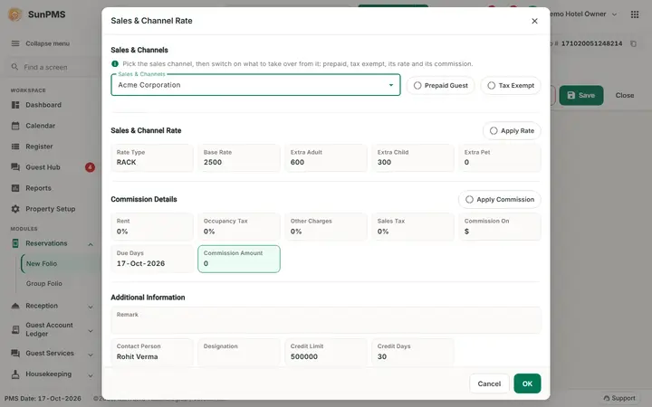Click the Register list icon
This screenshot has width=652, height=407.
click(15, 147)
